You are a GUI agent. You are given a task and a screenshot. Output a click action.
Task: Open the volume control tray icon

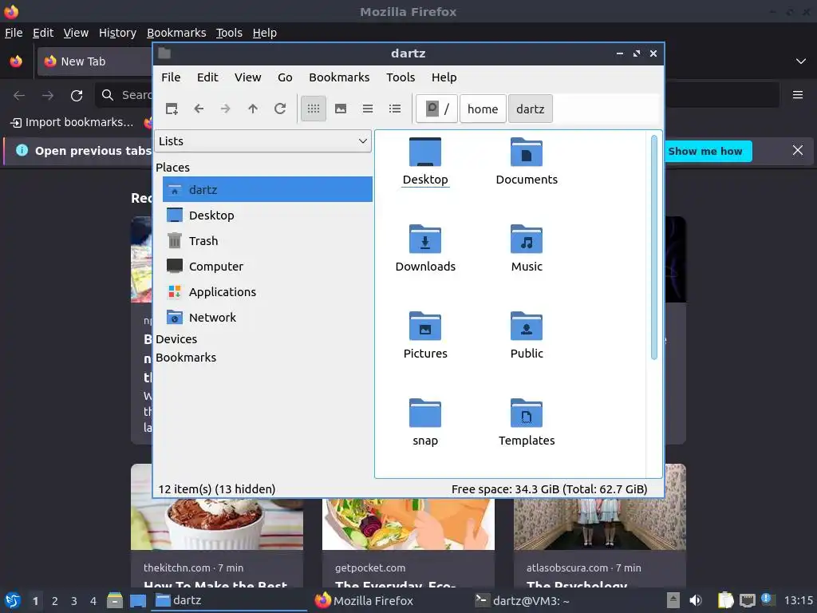click(696, 600)
